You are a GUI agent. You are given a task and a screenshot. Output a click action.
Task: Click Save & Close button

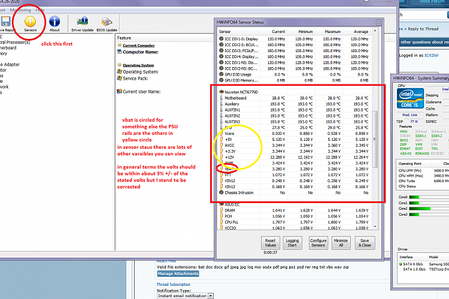coord(365,243)
